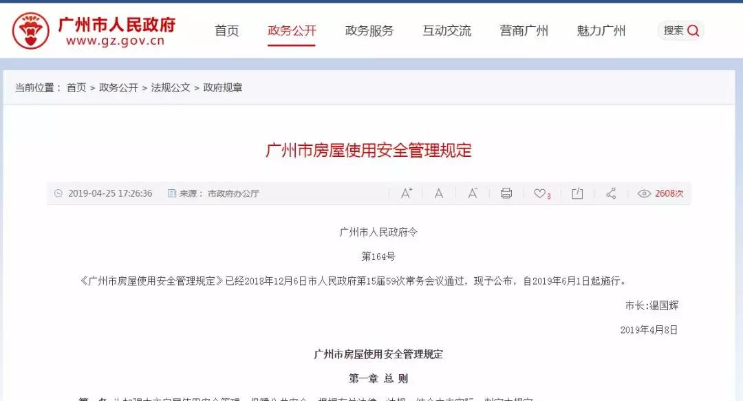Click the source text 市政府办公厅
743x401 pixels.
point(233,193)
